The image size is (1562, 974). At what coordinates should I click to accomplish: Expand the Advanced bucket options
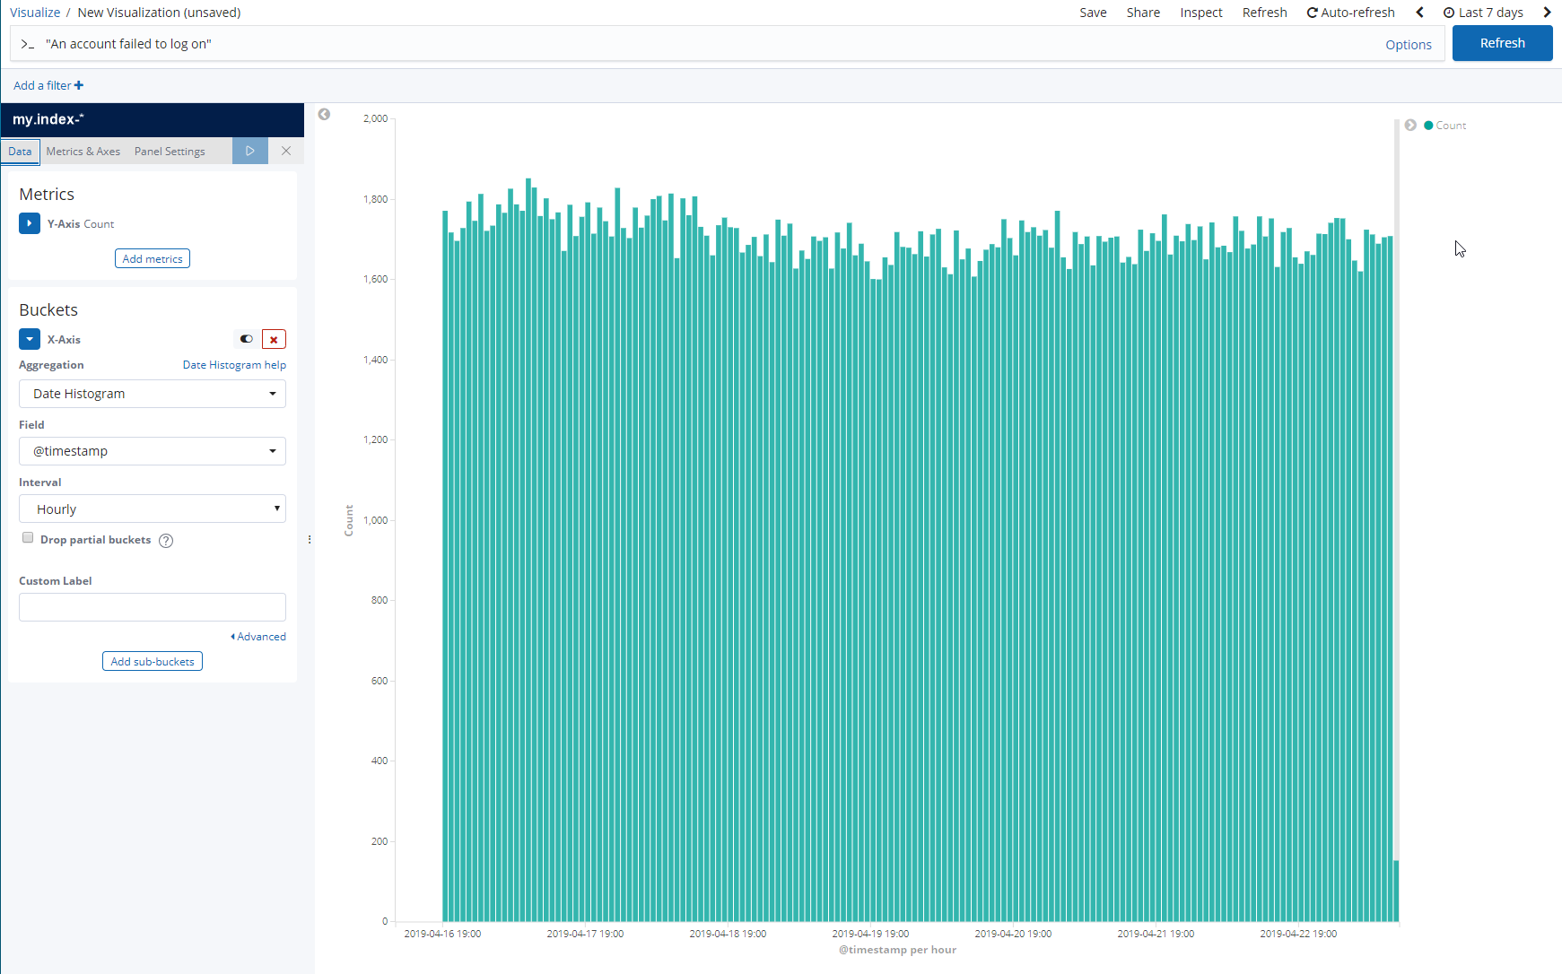[258, 637]
